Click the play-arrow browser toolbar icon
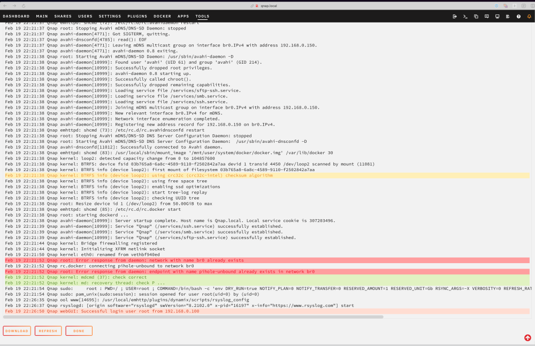 click(515, 6)
